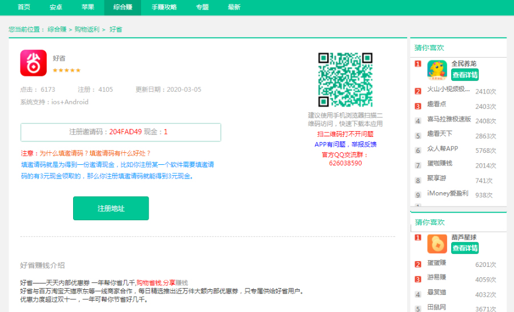Click the 6201次 count value

tap(485, 265)
